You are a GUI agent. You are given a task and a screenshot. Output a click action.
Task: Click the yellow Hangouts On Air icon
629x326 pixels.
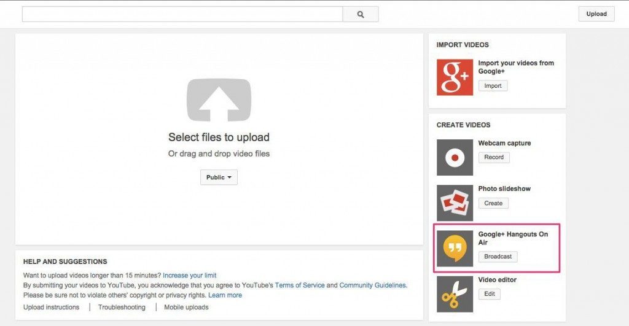click(x=455, y=248)
